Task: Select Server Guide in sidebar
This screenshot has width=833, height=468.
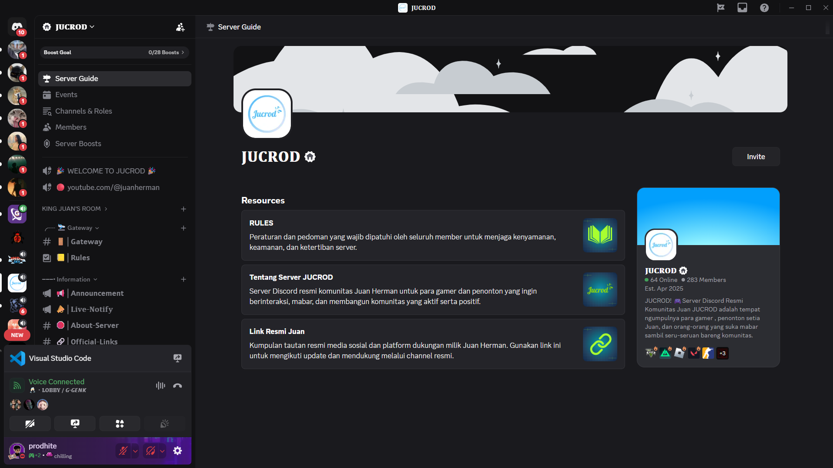Action: [115, 79]
